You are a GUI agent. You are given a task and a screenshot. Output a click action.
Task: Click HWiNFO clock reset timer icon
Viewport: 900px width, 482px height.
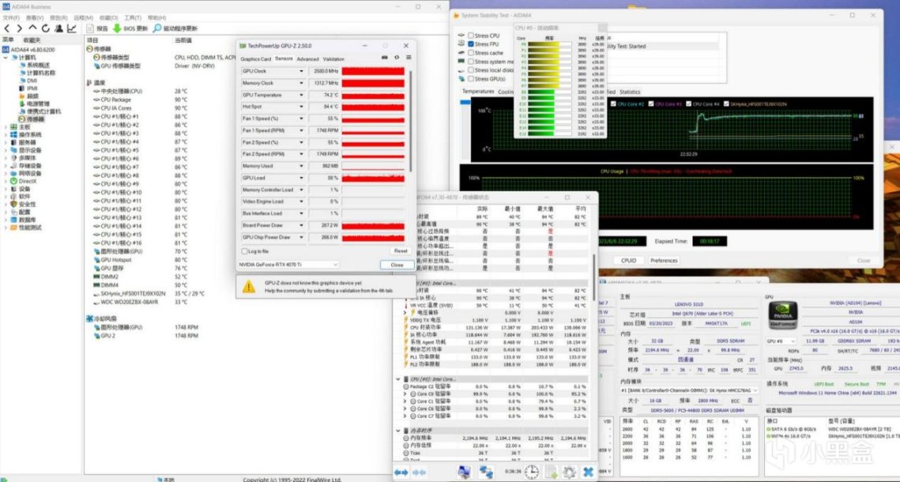(532, 472)
